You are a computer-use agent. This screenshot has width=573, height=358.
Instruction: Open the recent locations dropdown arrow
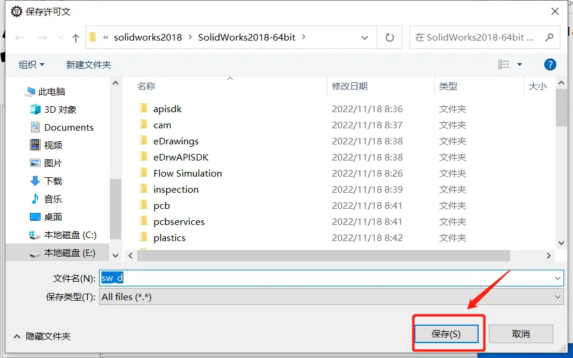(x=61, y=38)
